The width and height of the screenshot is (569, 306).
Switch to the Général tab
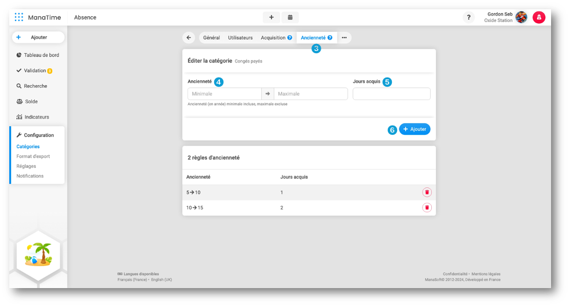coord(211,38)
